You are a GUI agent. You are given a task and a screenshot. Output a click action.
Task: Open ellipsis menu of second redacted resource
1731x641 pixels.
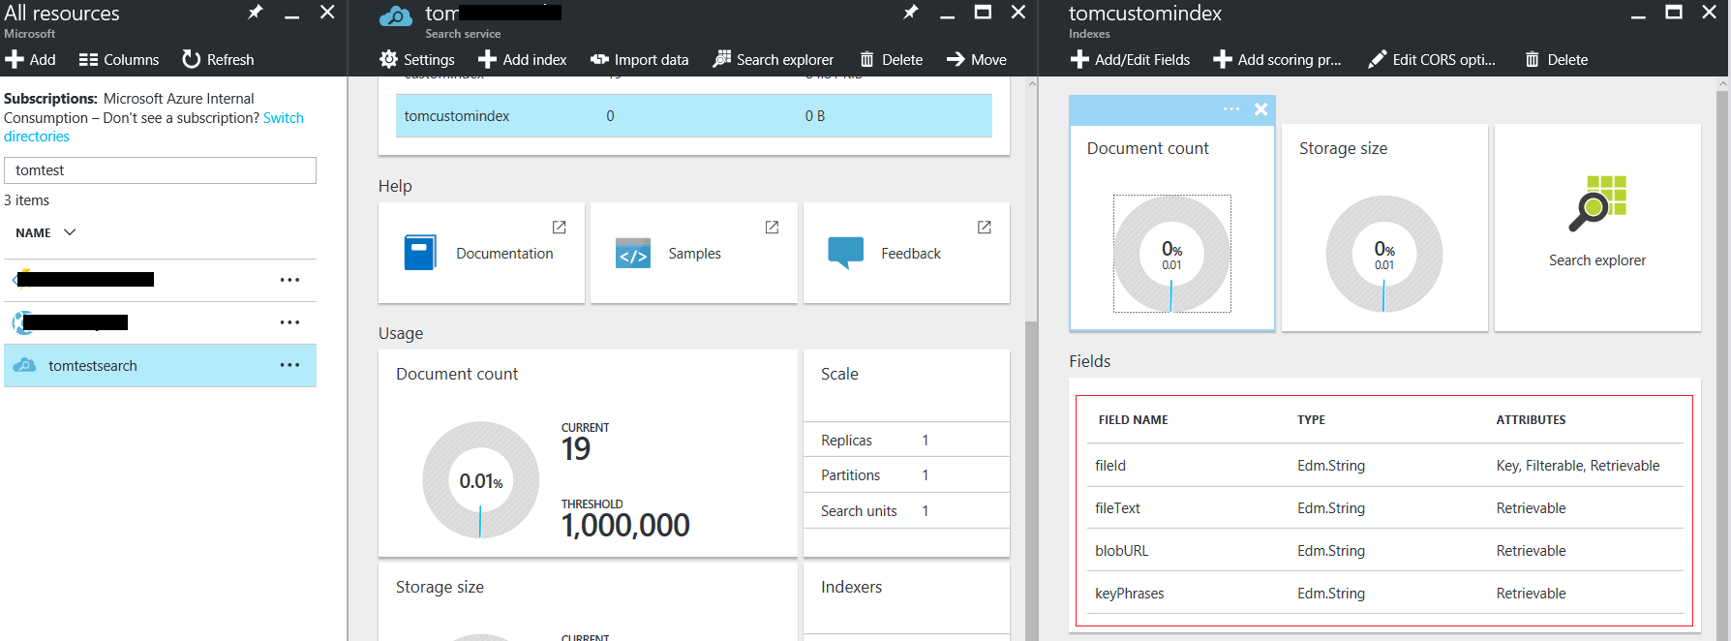tap(289, 322)
